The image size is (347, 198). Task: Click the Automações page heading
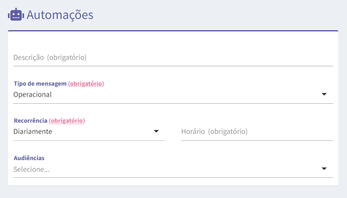60,15
